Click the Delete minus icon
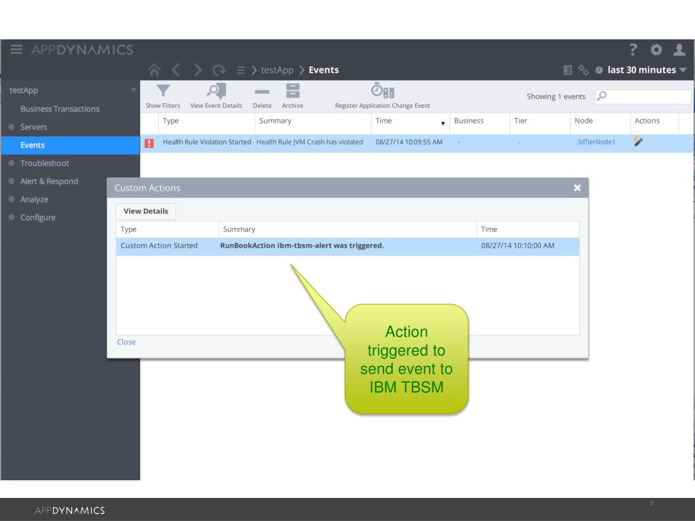 click(x=262, y=92)
